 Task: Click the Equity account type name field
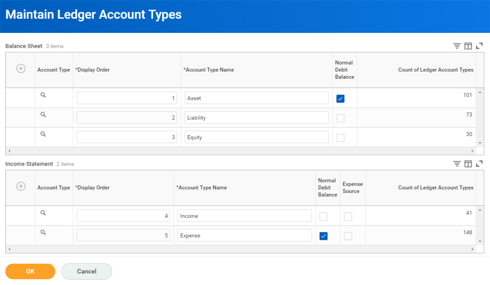pos(256,137)
